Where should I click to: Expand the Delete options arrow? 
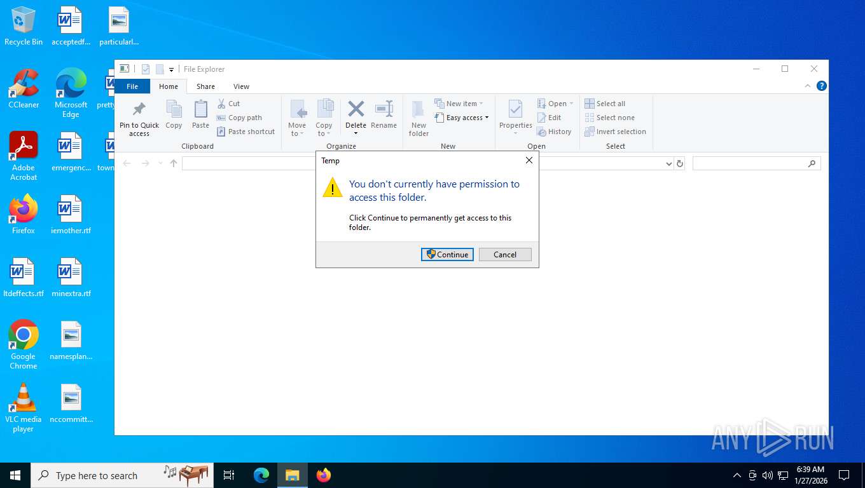coord(356,133)
